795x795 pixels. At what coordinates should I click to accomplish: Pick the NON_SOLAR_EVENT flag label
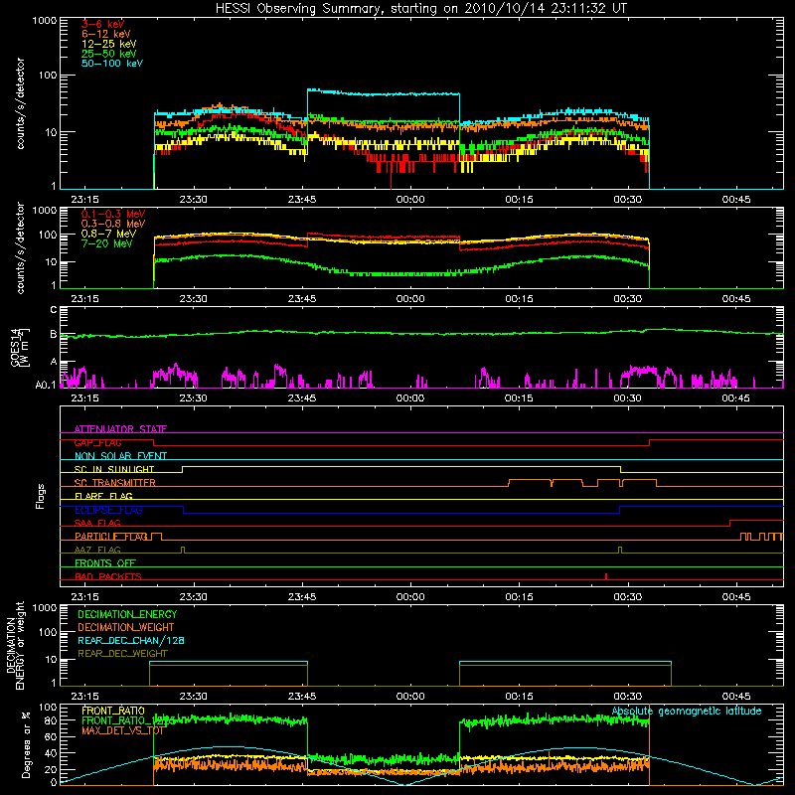(120, 456)
